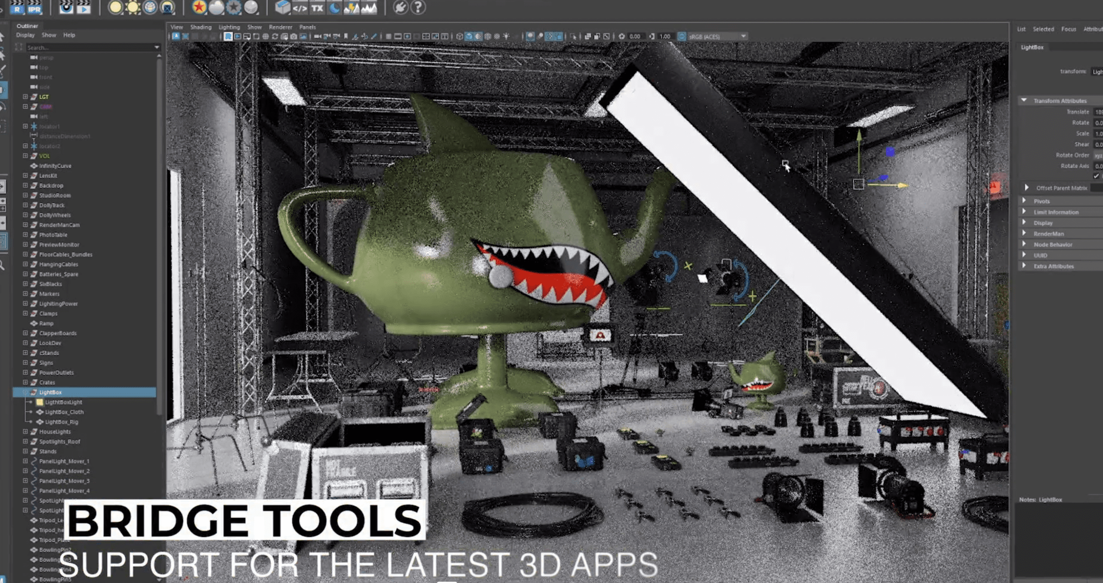The height and width of the screenshot is (583, 1103).
Task: Switch to the Selected tab in the Attribute Editor
Action: (x=1043, y=29)
